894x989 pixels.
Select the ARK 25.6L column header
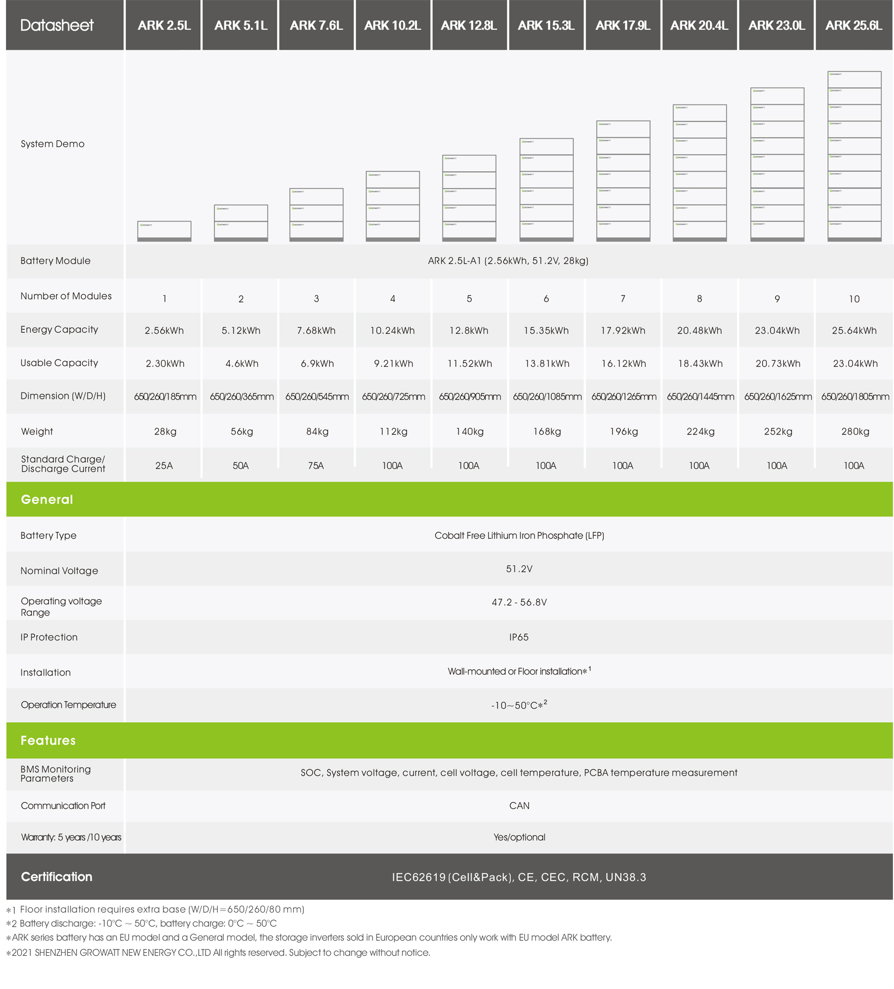point(854,25)
